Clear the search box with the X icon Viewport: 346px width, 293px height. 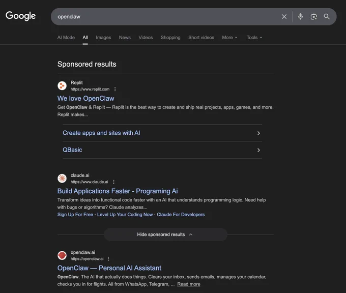pos(284,17)
